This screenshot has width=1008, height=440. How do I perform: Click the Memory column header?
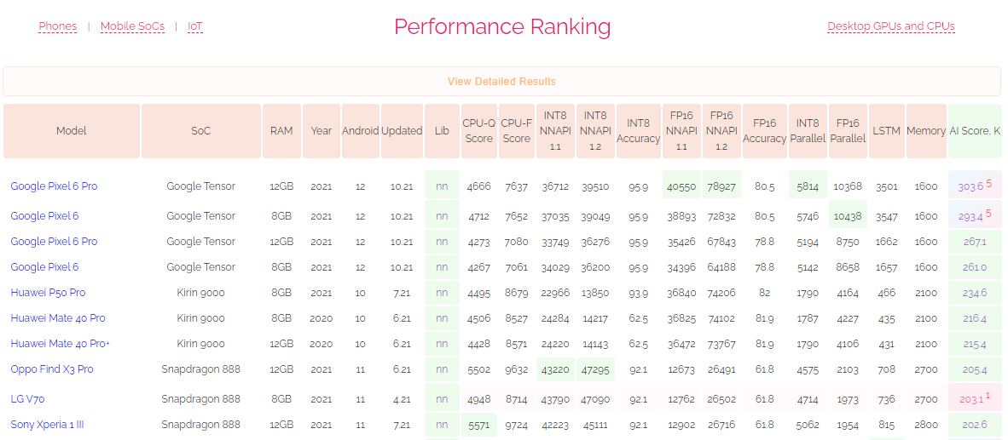[926, 131]
